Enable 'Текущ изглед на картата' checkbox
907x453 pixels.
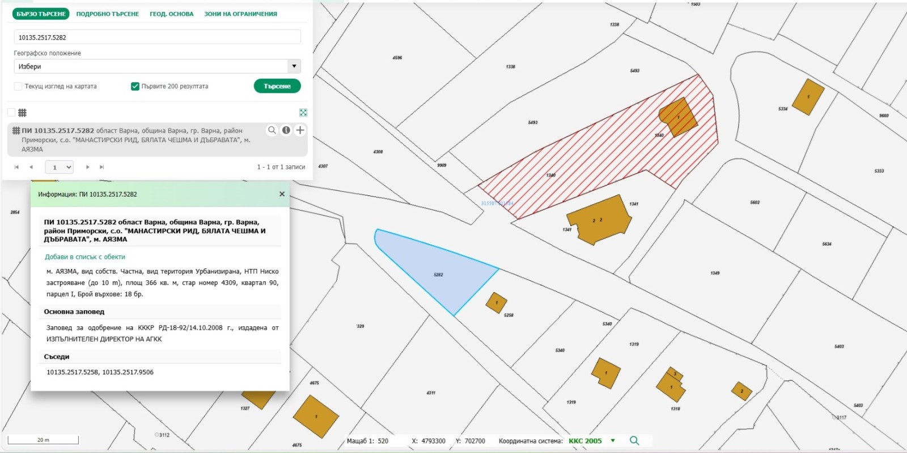pos(18,87)
